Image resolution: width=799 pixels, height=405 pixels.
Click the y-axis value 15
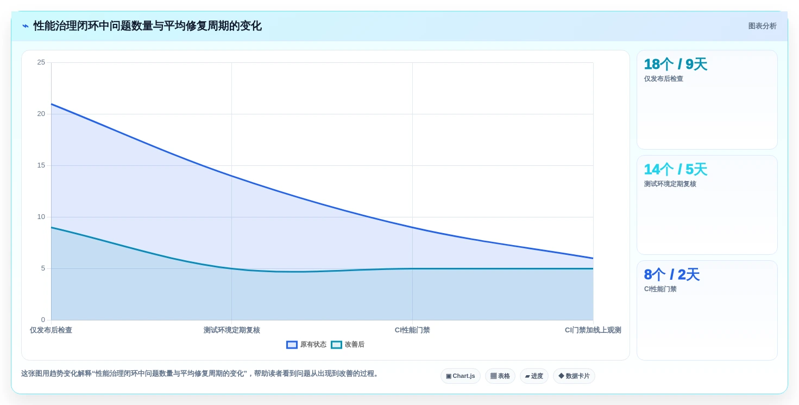pos(41,165)
